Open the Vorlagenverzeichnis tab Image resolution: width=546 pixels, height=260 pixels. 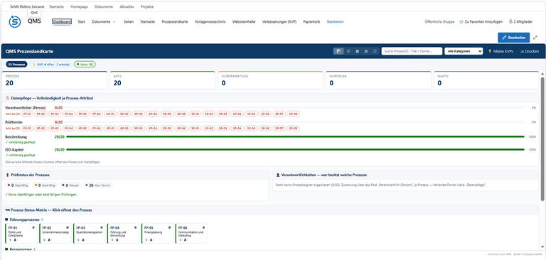pos(210,21)
